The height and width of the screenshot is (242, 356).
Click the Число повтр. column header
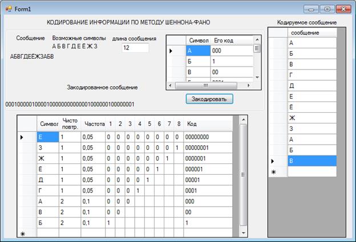pos(70,124)
